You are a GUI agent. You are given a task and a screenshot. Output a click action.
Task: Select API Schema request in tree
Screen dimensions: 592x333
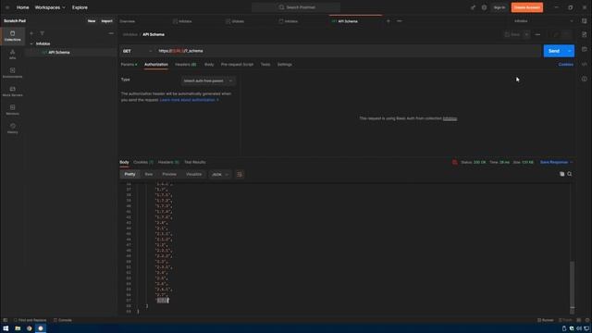(59, 53)
